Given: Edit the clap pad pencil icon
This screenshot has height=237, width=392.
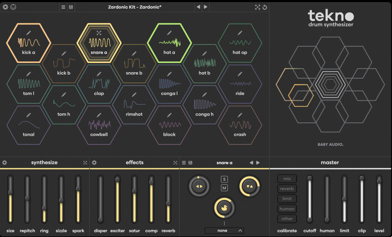Looking at the screenshot, I should [99, 74].
